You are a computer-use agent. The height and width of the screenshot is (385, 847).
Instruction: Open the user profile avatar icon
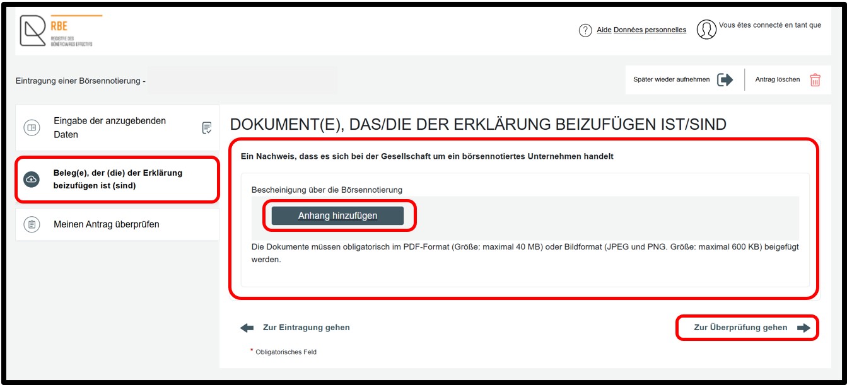tap(706, 30)
